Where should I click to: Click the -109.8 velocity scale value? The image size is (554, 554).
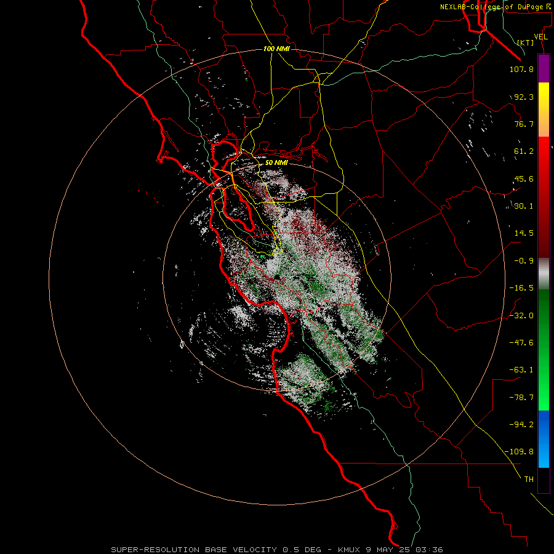[x=519, y=452]
